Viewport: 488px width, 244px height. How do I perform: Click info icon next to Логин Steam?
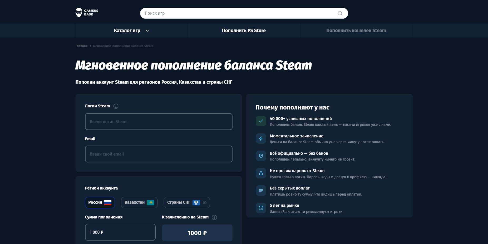(x=116, y=106)
